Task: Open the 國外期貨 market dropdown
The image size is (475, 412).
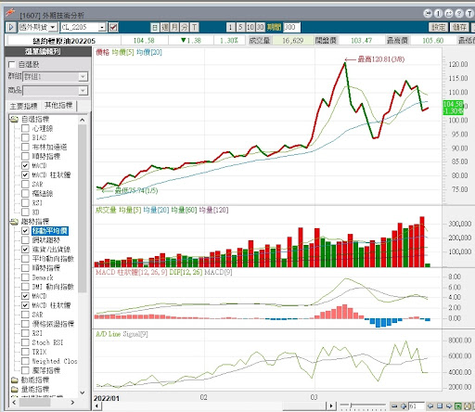Action: [53, 28]
